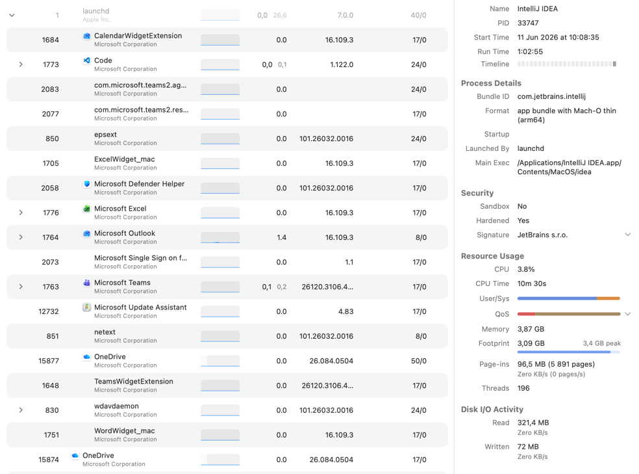The width and height of the screenshot is (639, 474).
Task: Click the Disk I/O Activity heading
Action: (492, 410)
